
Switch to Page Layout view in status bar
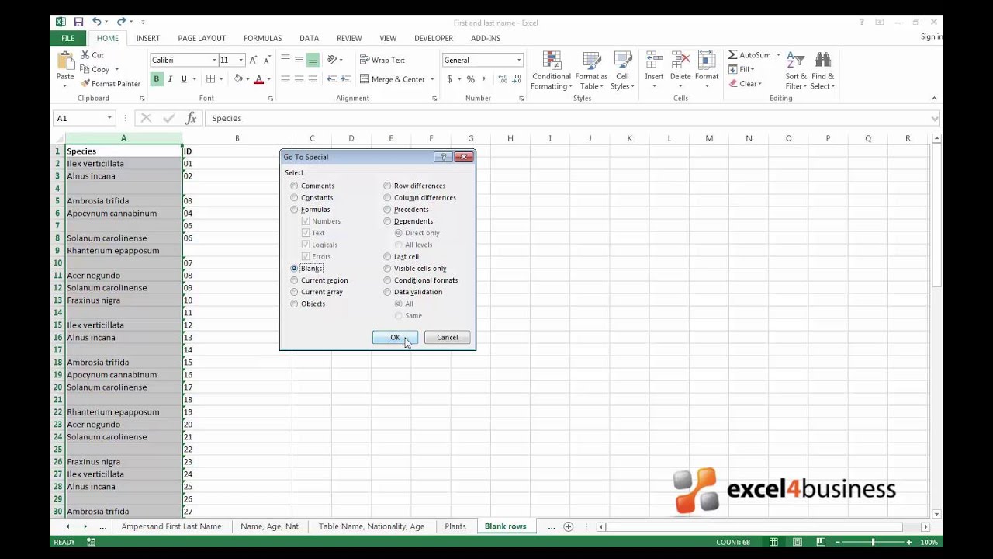(x=798, y=542)
